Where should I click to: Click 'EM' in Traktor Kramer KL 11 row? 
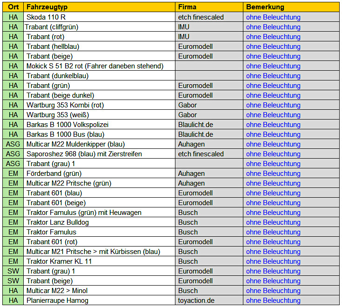[x=13, y=261]
